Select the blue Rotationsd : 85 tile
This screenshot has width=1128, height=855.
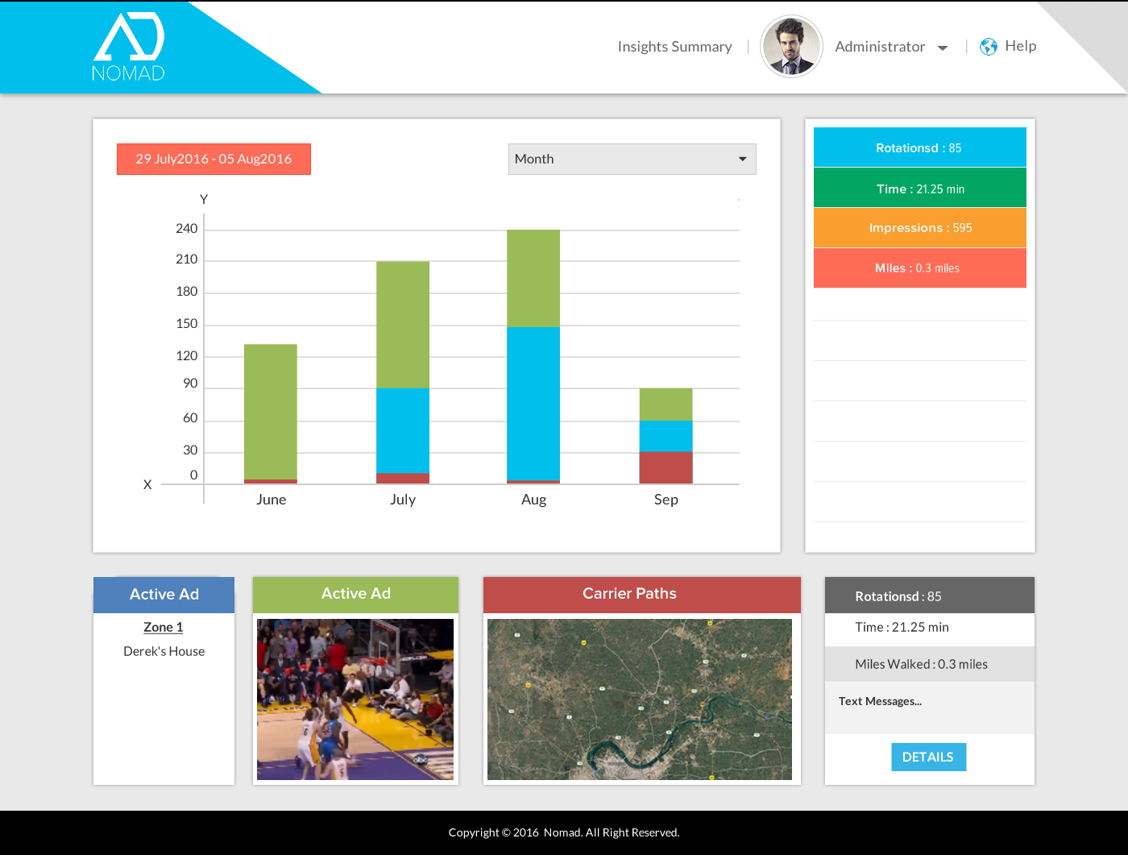coord(920,147)
